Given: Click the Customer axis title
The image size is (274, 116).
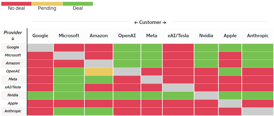Looking at the screenshot, I should point(150,22).
